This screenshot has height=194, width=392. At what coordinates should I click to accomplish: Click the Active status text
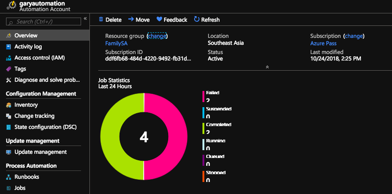coord(215,59)
